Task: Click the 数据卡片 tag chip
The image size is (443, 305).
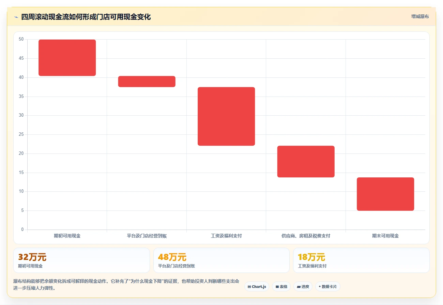Action: pos(327,287)
